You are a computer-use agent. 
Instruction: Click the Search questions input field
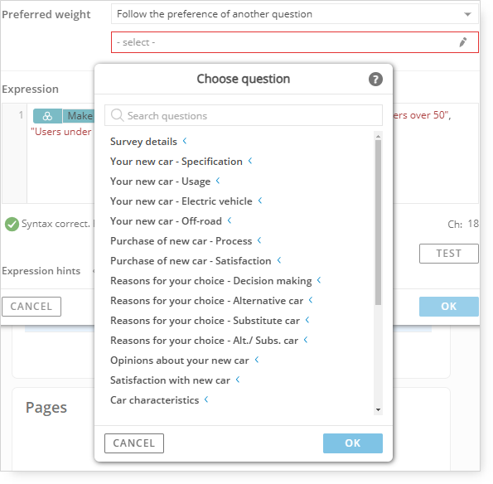(x=244, y=115)
